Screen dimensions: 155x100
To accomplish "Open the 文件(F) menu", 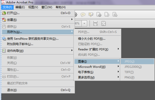I will tap(7, 7).
